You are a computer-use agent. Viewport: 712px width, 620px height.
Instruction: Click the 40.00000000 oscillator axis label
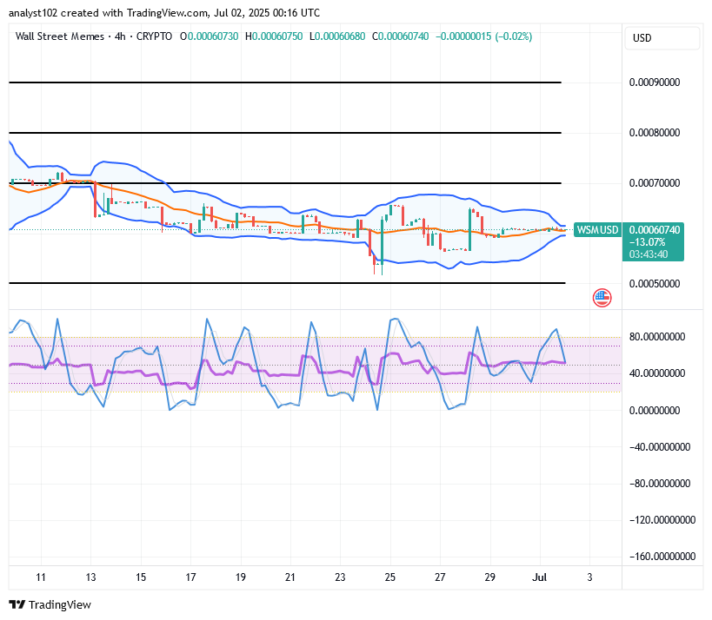tap(657, 373)
